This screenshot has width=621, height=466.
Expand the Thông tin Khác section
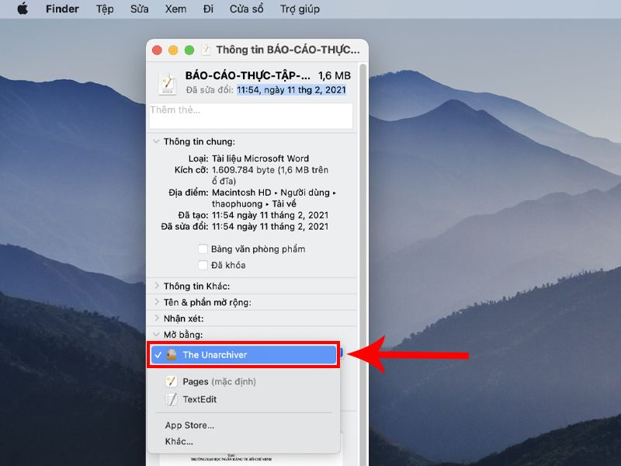(x=157, y=286)
